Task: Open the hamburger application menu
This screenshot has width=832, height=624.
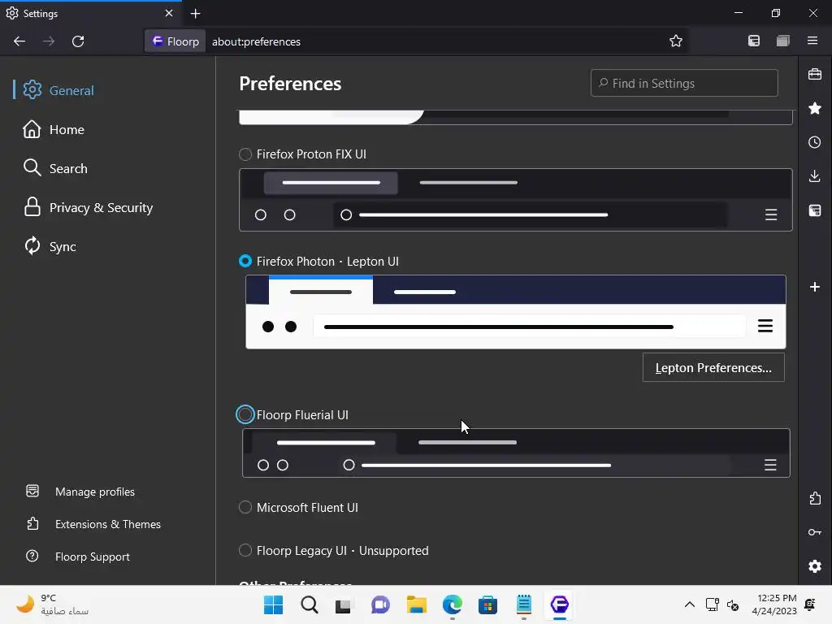Action: (812, 41)
